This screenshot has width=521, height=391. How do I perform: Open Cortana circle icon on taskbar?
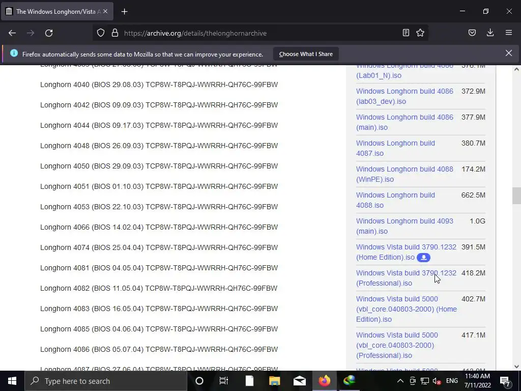tap(199, 381)
